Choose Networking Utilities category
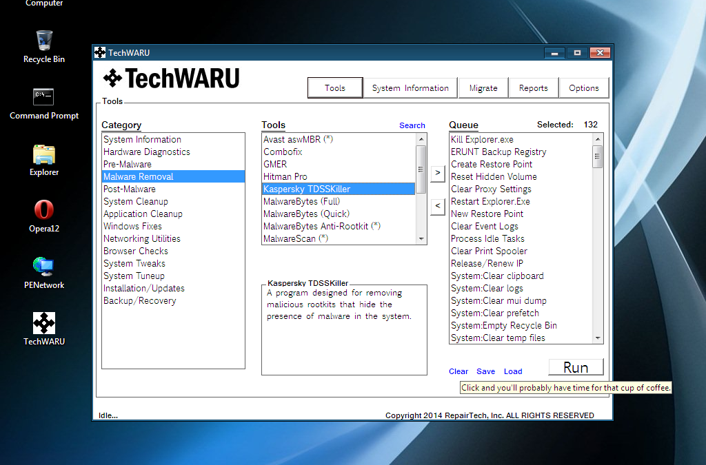Screen dimensions: 706x465 [x=173, y=238]
